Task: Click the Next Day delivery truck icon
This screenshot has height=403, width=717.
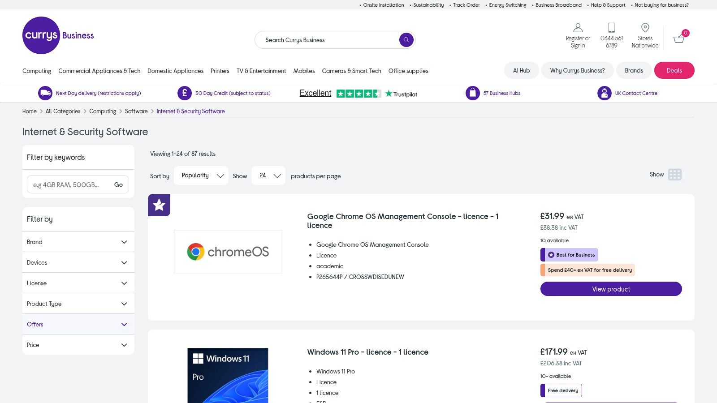Action: 45,93
